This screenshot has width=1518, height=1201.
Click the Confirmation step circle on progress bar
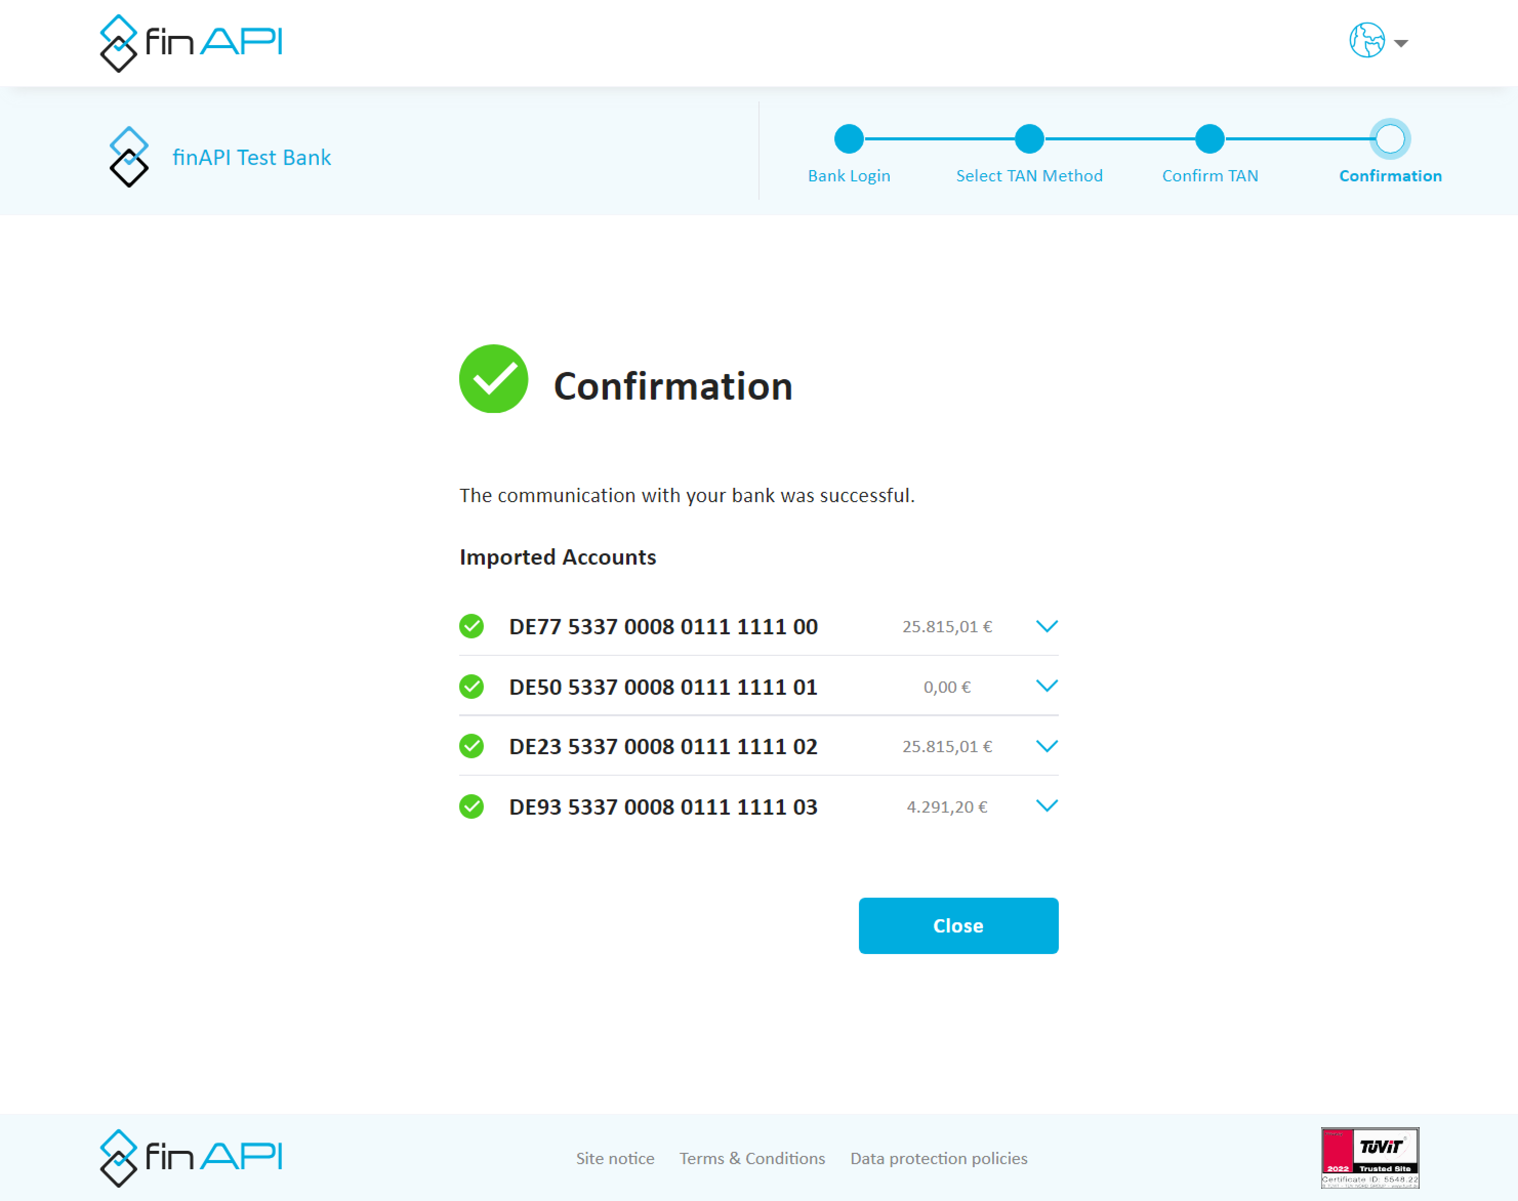pos(1389,138)
